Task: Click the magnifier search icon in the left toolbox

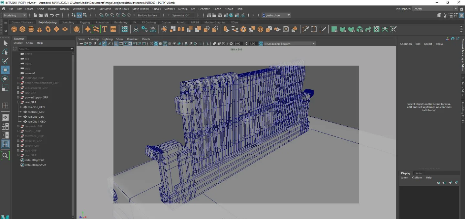Action: coord(5,156)
